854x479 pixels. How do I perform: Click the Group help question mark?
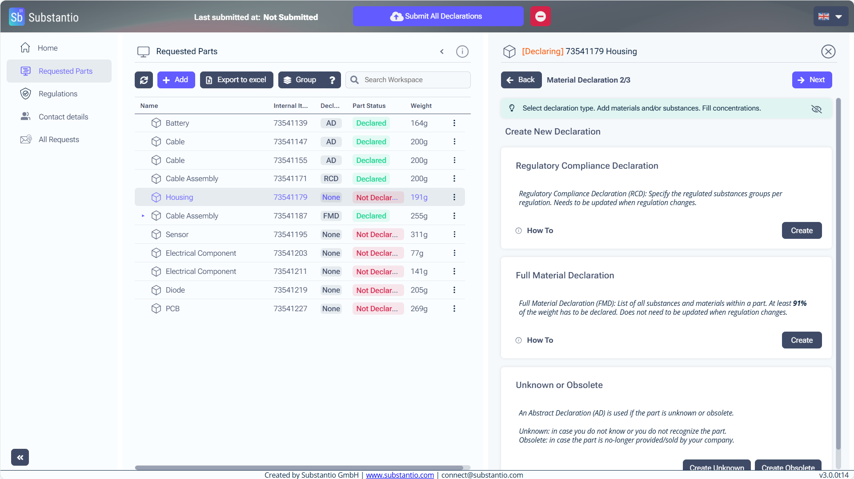pos(332,80)
